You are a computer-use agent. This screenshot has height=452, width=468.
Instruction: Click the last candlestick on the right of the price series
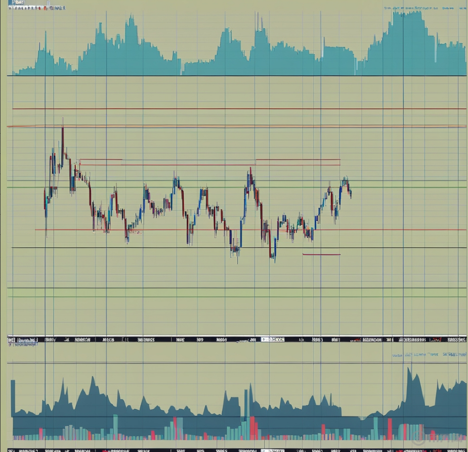(x=350, y=192)
